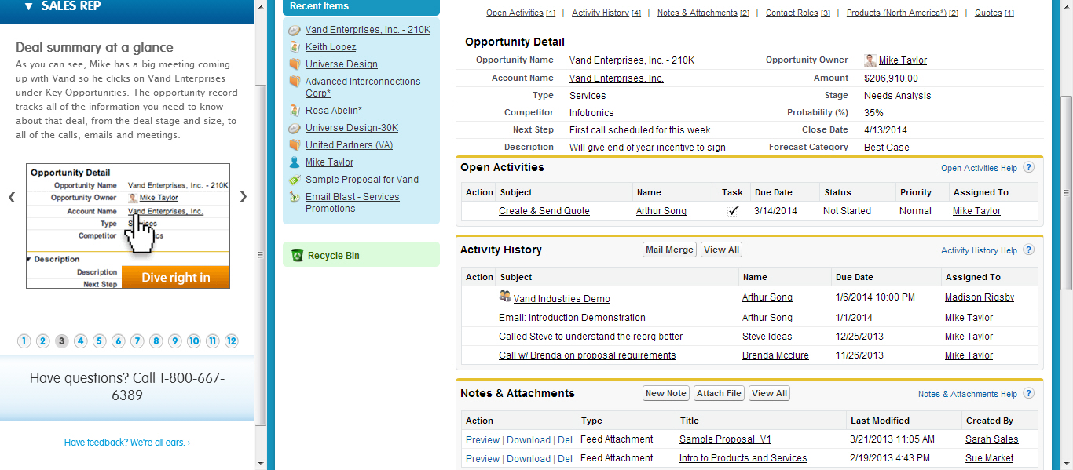Viewport: 1073px width, 470px height.
Task: Click the user icon beside Mike Taylor in Recent Items
Action: pos(295,162)
